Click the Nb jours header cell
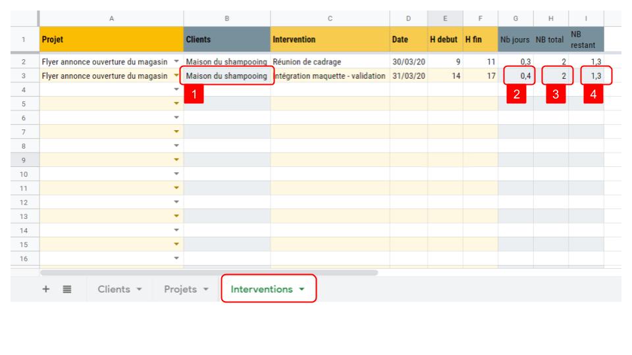 tap(515, 39)
